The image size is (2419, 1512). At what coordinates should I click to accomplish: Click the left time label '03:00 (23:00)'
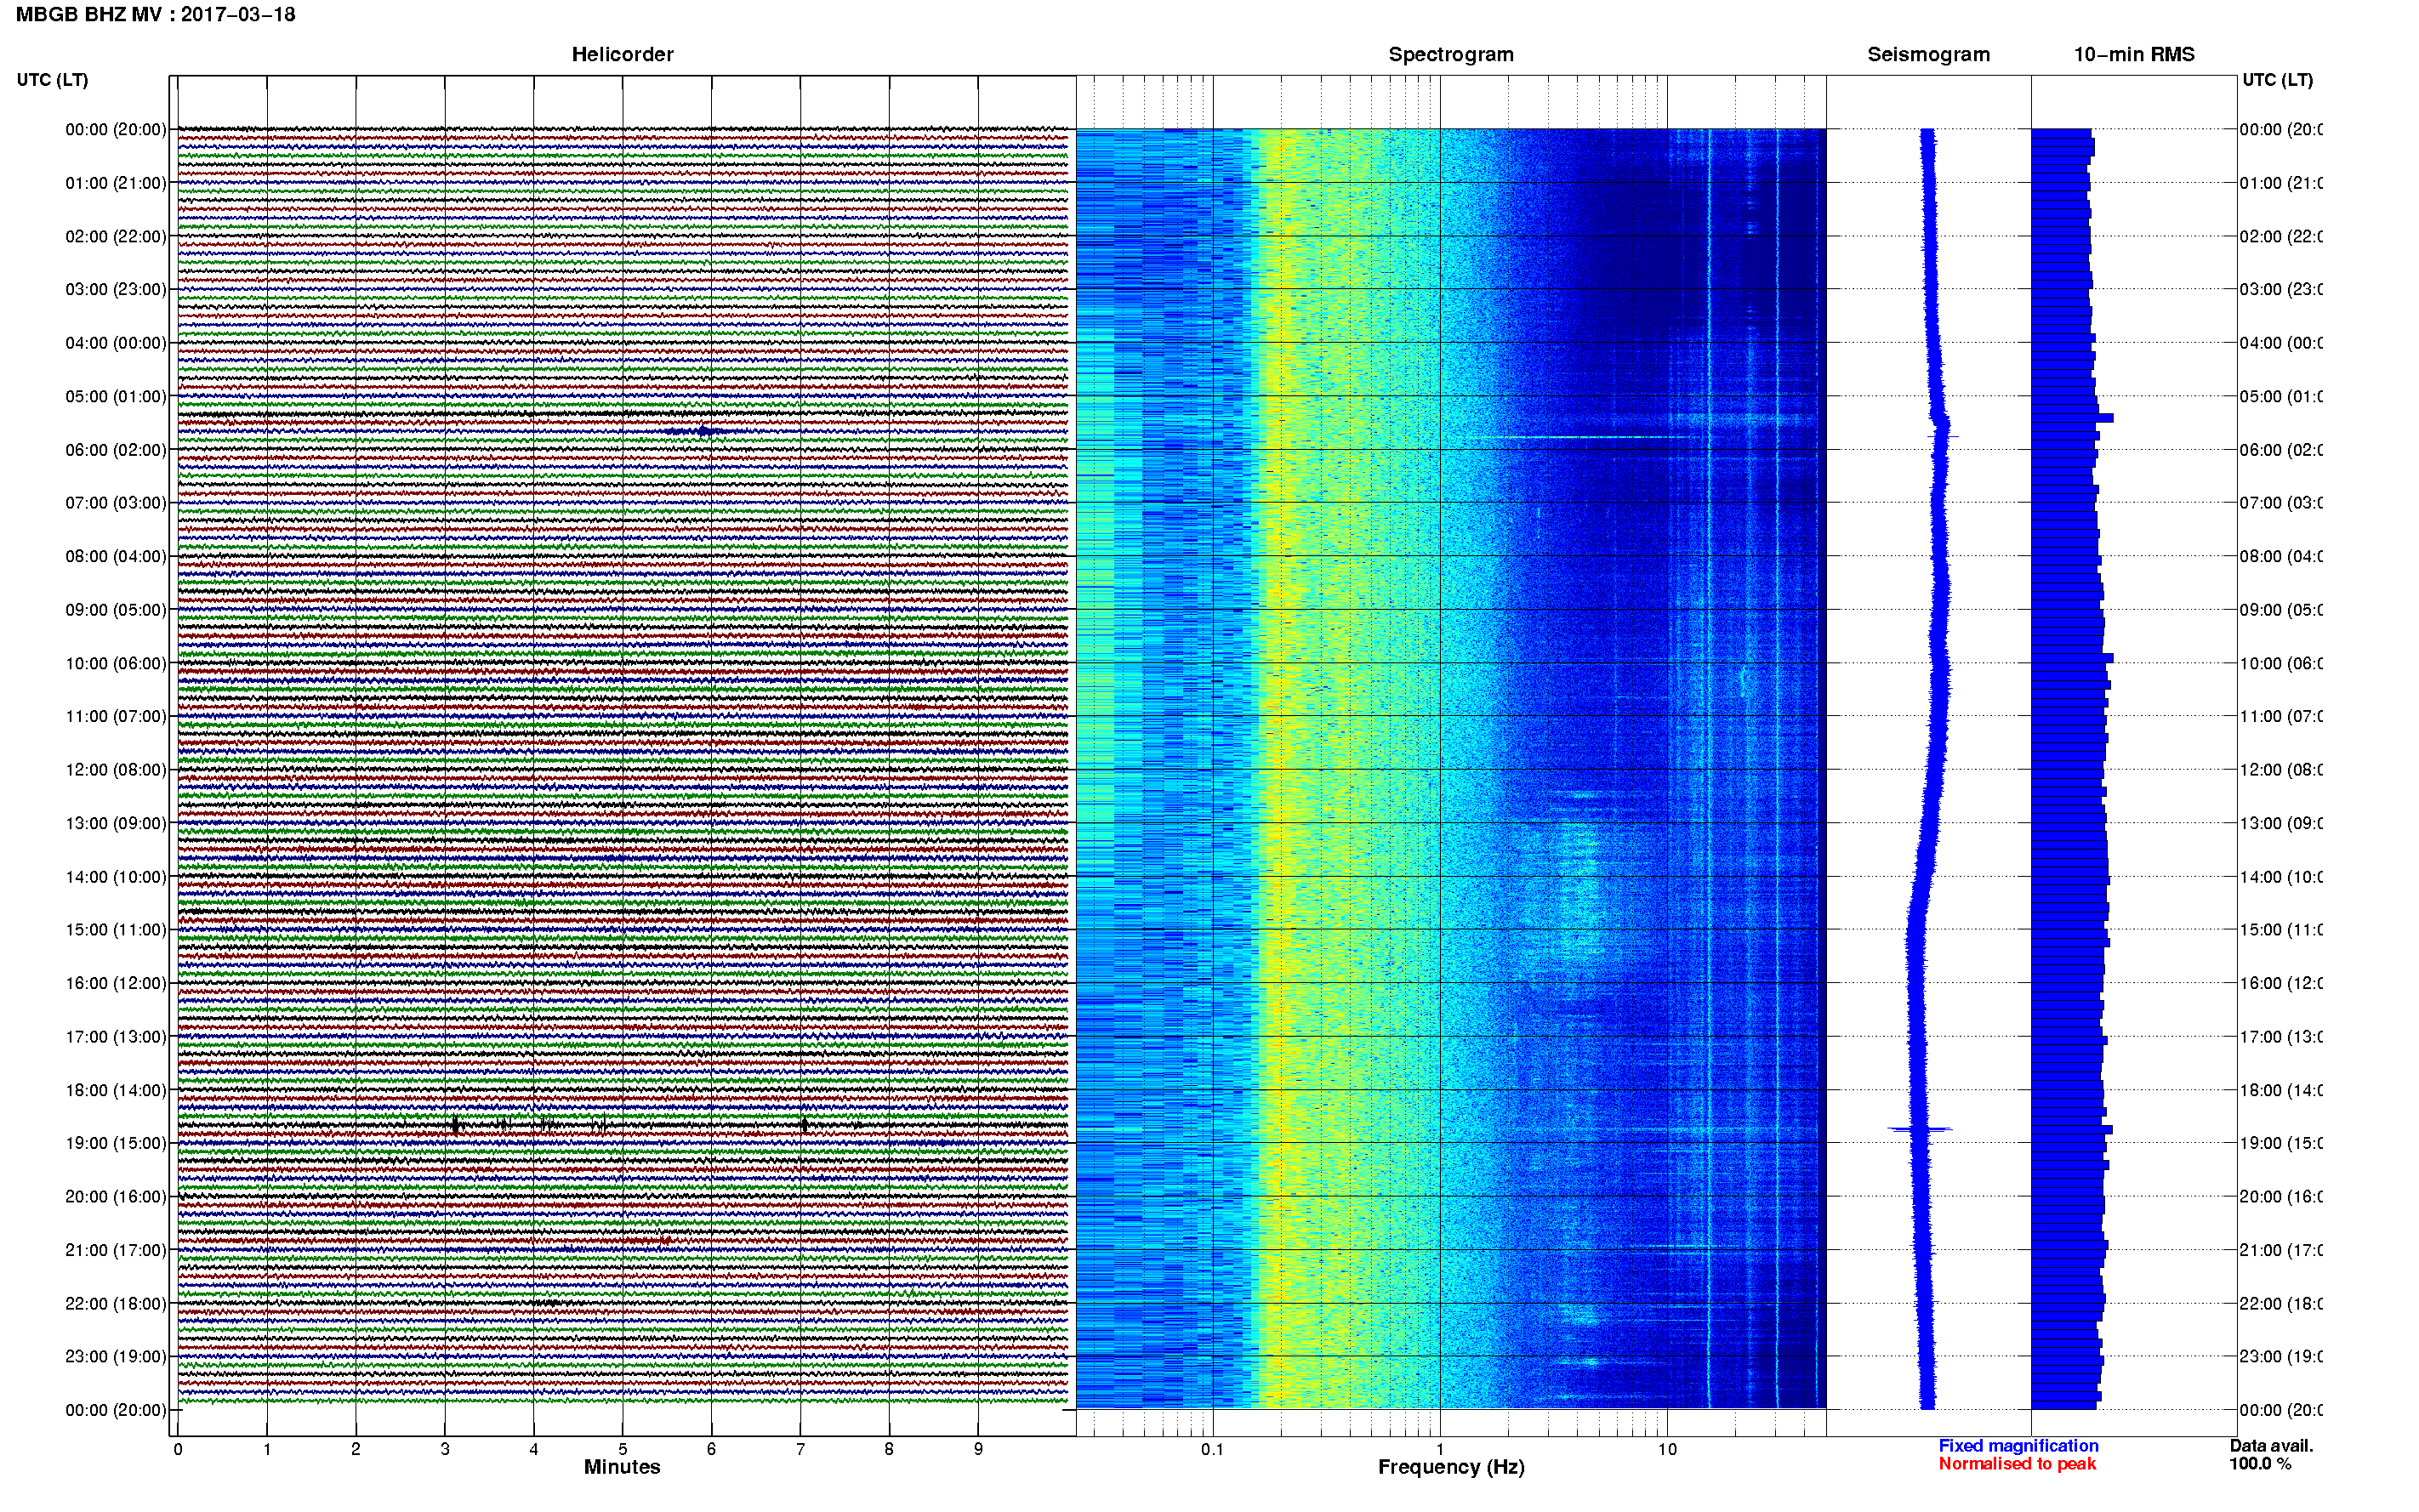click(x=116, y=290)
